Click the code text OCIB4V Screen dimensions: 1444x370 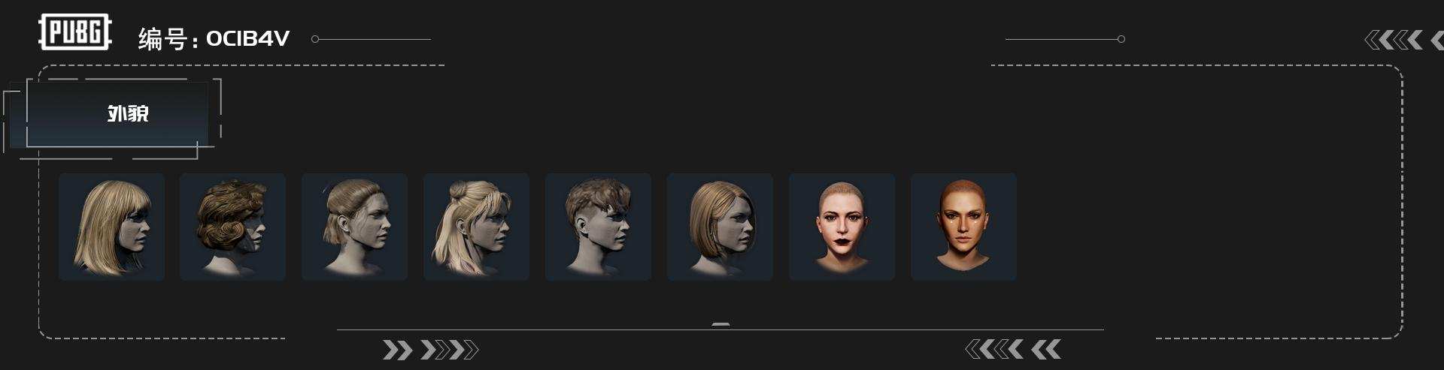coord(247,38)
